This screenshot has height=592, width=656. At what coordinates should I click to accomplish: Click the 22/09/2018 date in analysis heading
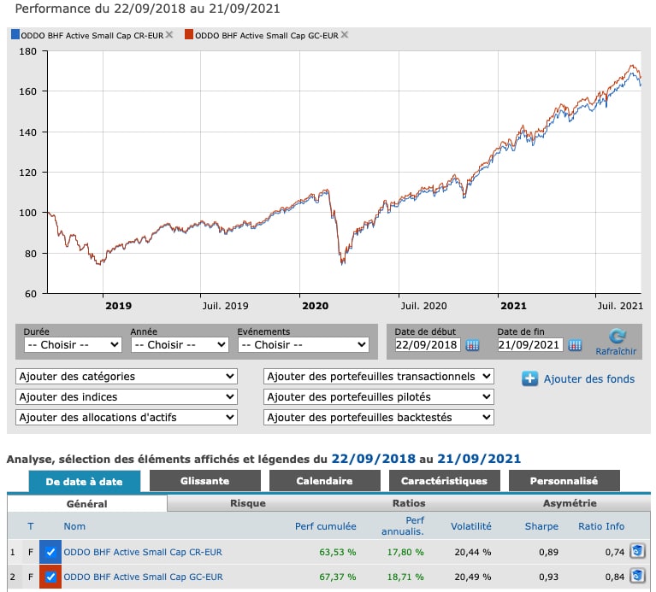pos(374,459)
